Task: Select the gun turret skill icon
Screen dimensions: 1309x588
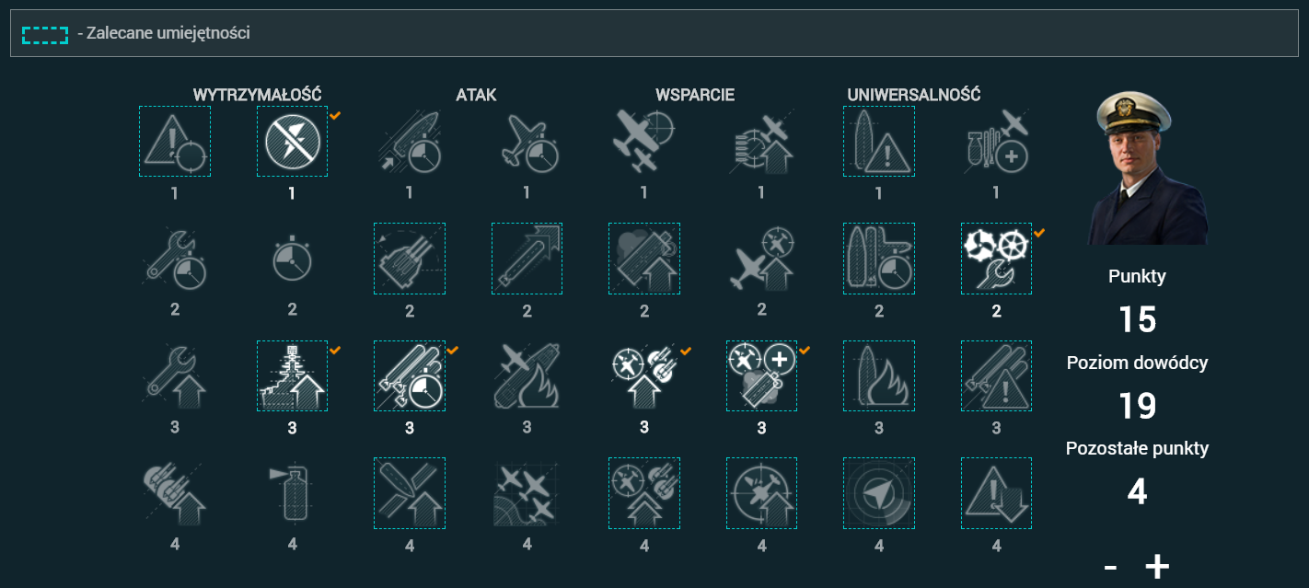Action: tap(410, 259)
